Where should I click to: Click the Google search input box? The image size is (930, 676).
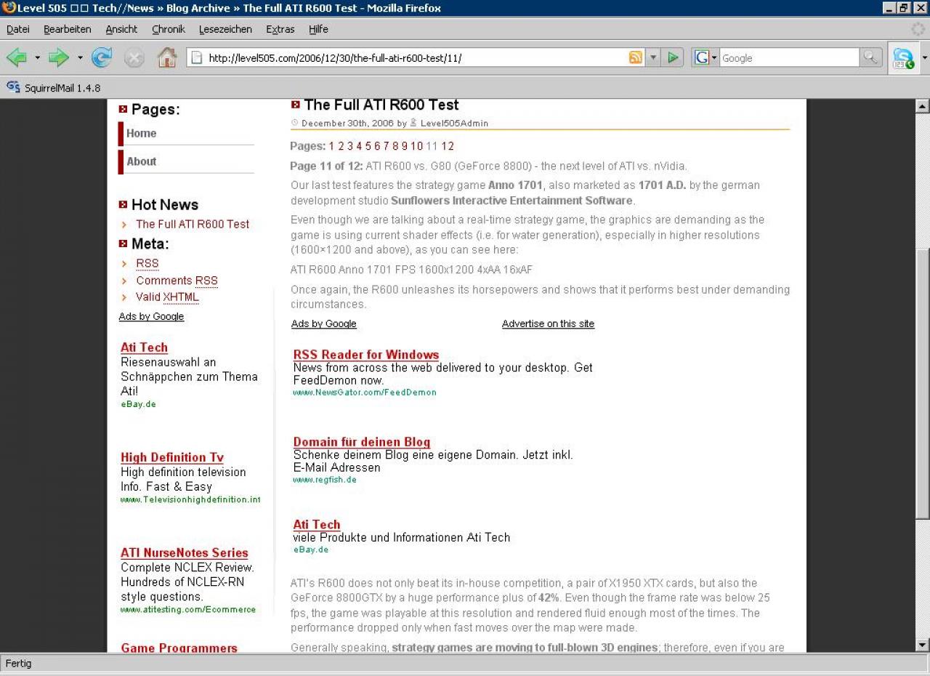[789, 58]
